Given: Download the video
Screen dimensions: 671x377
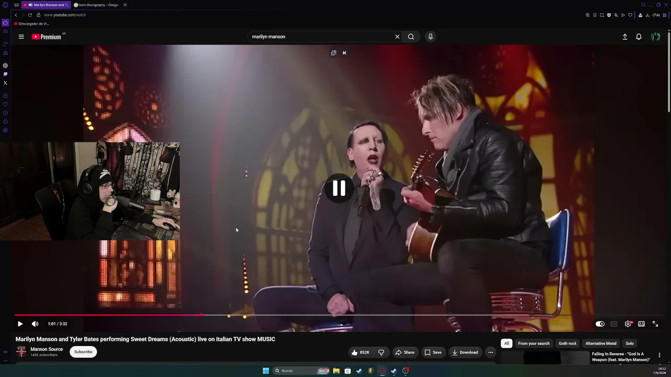Looking at the screenshot, I should point(465,352).
